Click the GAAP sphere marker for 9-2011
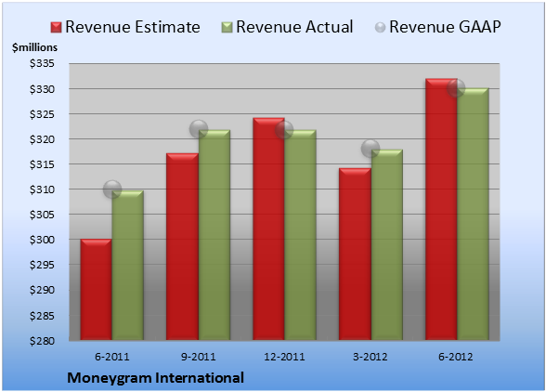Image resolution: width=546 pixels, height=392 pixels. pyautogui.click(x=199, y=130)
